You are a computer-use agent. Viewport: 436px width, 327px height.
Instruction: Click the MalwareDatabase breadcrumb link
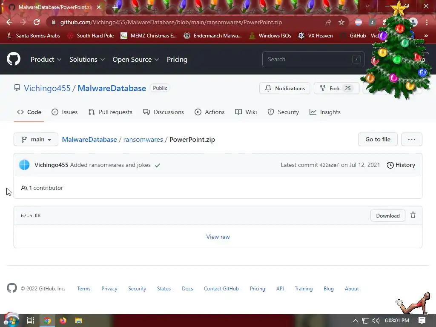89,139
